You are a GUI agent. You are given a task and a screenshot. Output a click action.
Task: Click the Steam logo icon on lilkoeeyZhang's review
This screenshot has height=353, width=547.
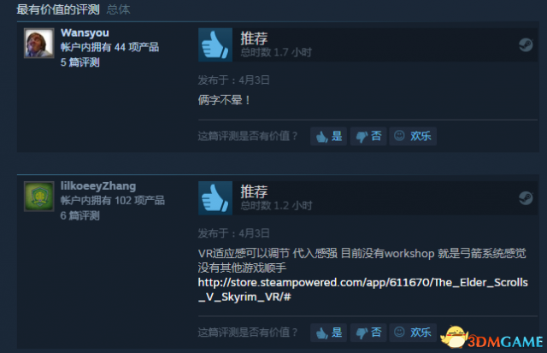pyautogui.click(x=526, y=198)
